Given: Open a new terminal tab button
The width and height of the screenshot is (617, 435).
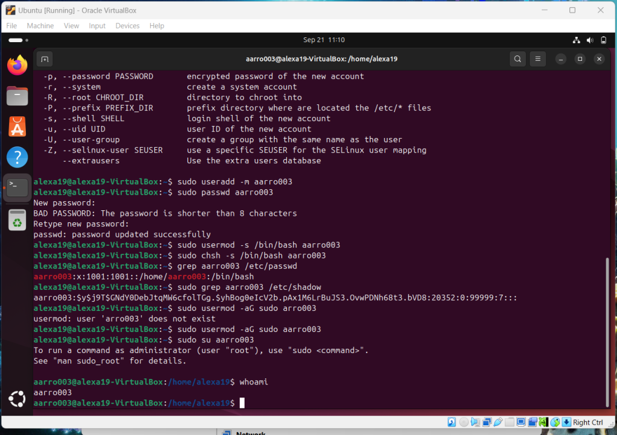Looking at the screenshot, I should pos(44,59).
